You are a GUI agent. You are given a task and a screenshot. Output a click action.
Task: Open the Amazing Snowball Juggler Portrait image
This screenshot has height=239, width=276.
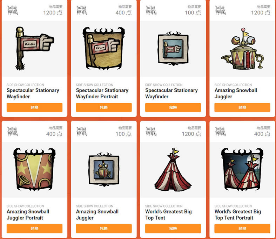tap(34, 170)
